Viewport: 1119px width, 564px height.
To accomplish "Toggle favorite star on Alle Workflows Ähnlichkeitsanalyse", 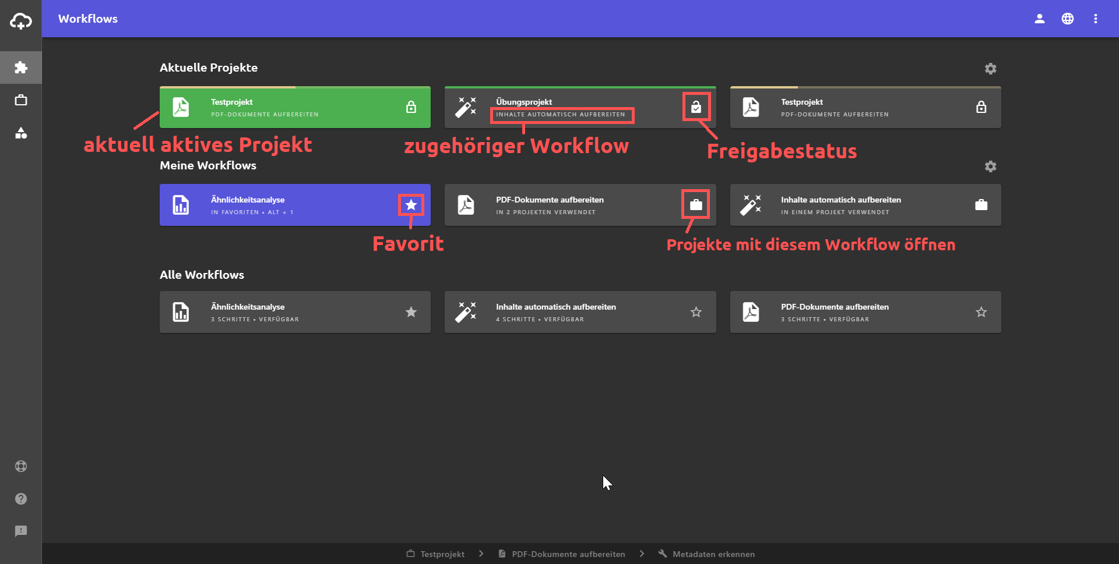I will click(x=411, y=312).
